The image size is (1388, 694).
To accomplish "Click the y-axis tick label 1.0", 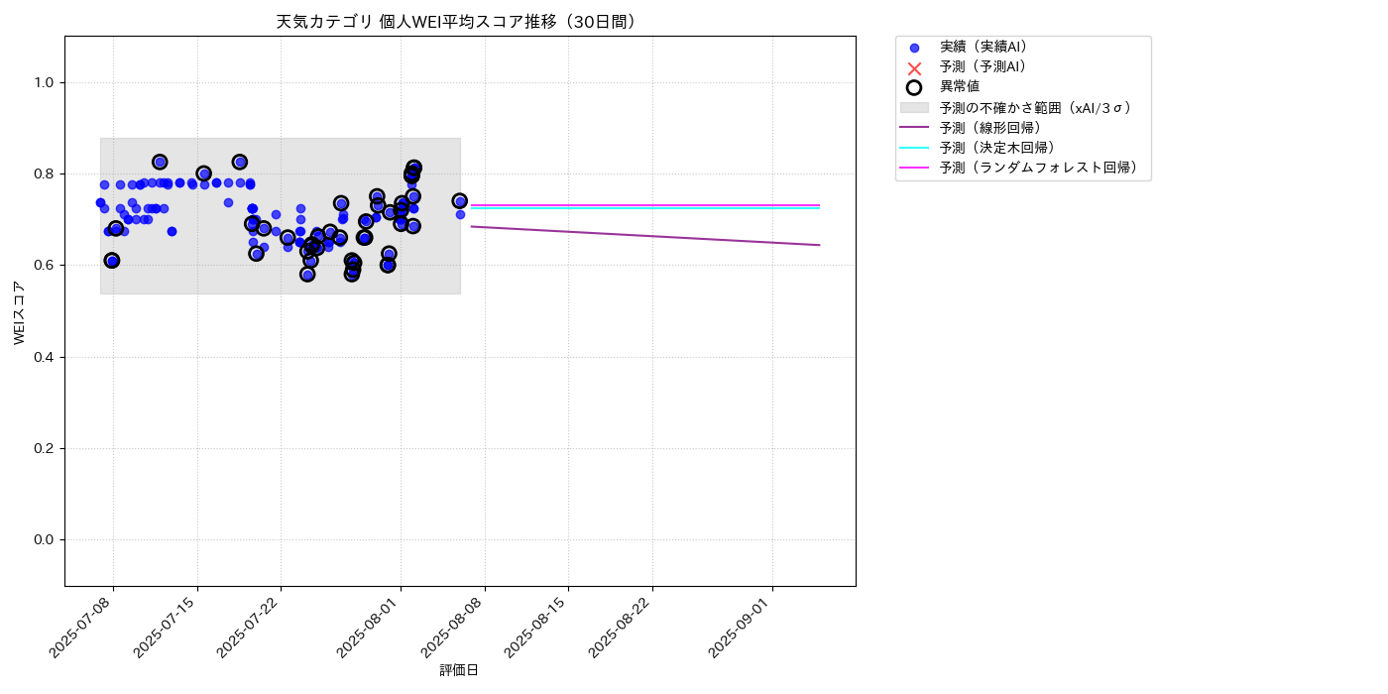I will (x=46, y=82).
